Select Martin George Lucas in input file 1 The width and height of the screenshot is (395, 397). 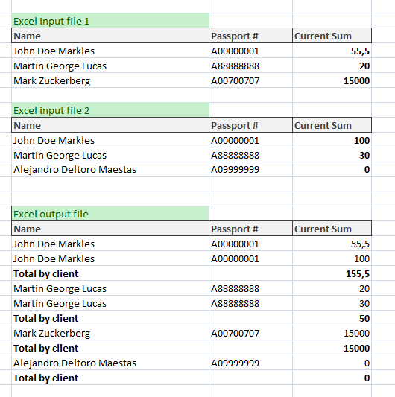tap(110, 66)
